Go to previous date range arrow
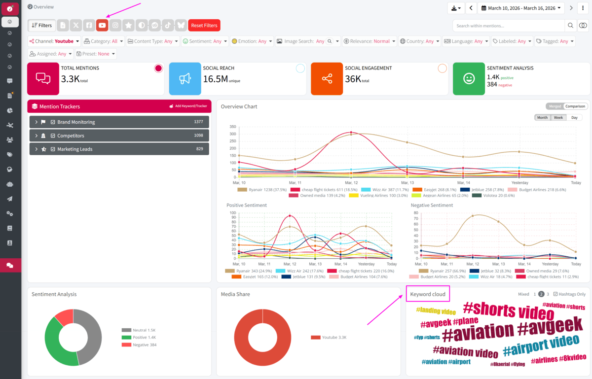 pos(471,8)
